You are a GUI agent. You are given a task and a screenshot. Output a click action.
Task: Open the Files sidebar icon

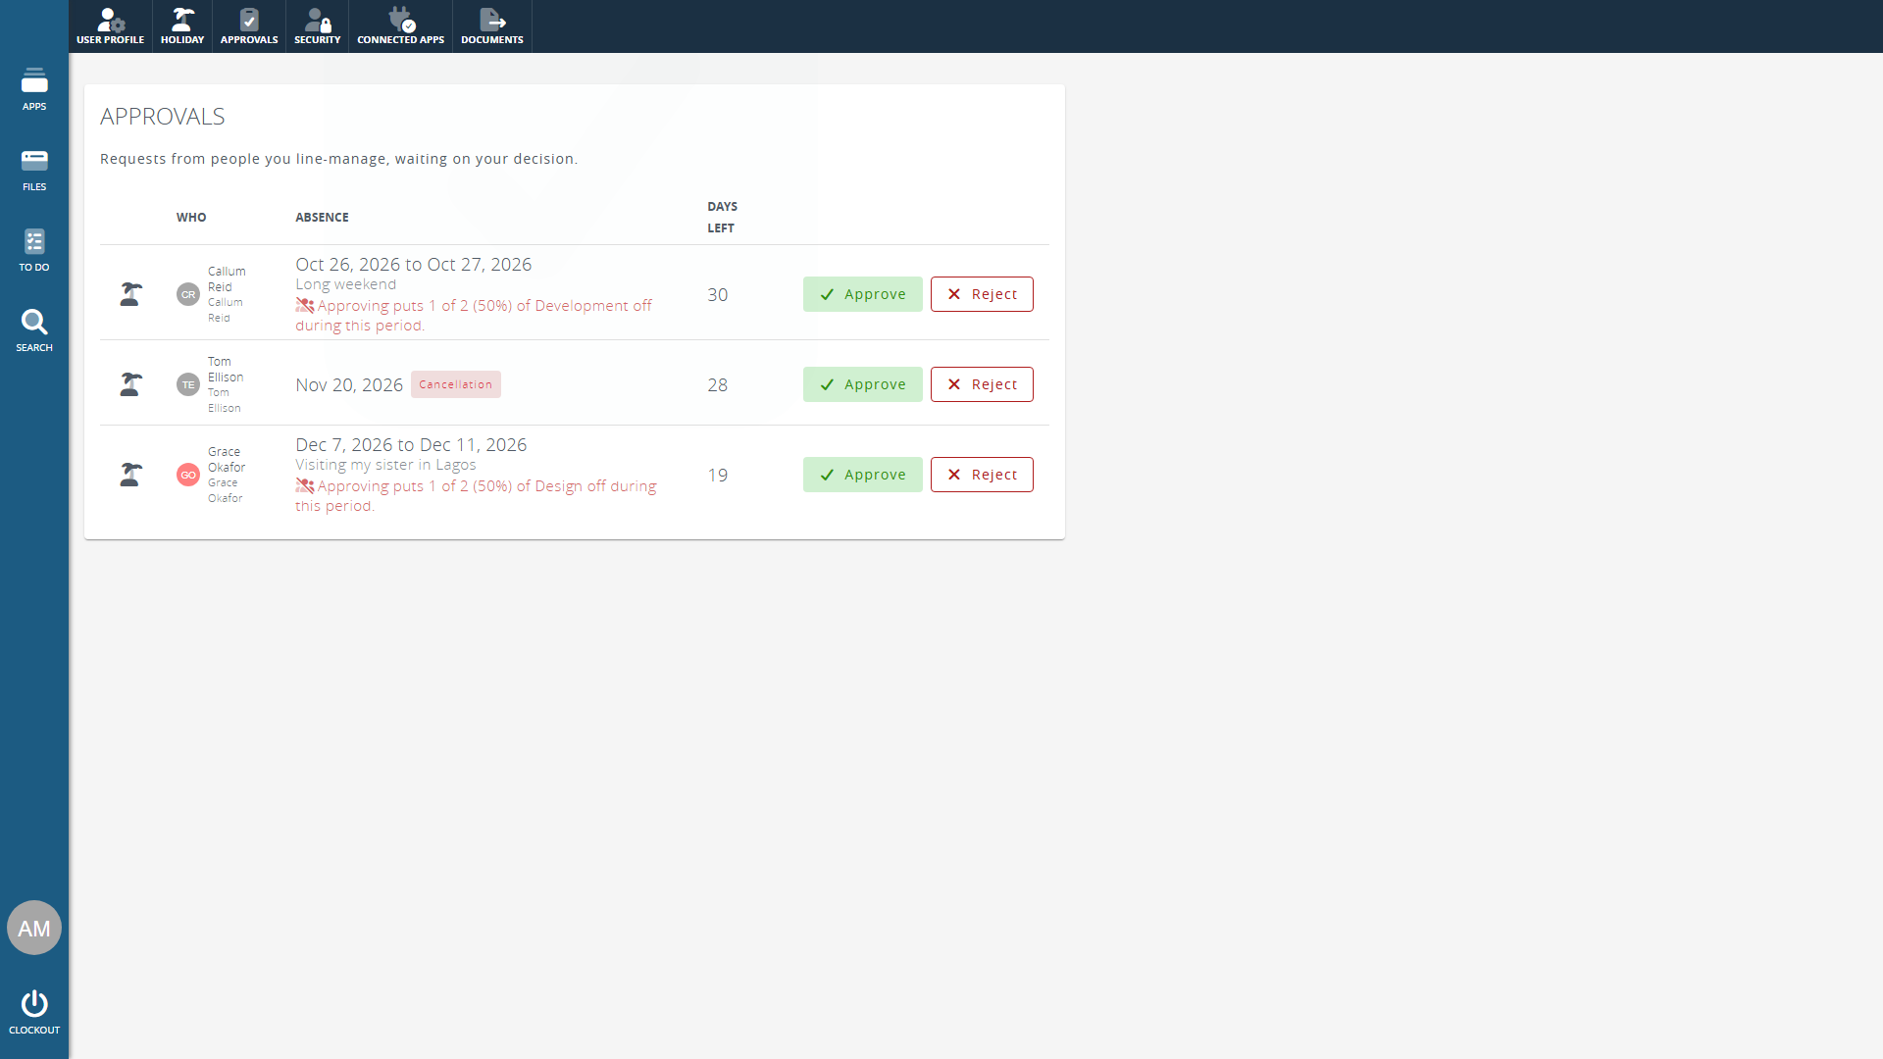(x=34, y=170)
